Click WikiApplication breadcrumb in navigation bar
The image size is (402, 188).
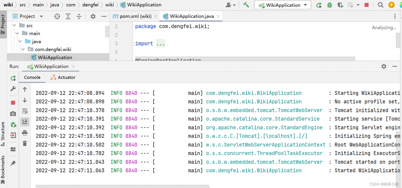coord(141,5)
